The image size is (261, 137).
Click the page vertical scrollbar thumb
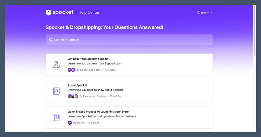pyautogui.click(x=254, y=31)
